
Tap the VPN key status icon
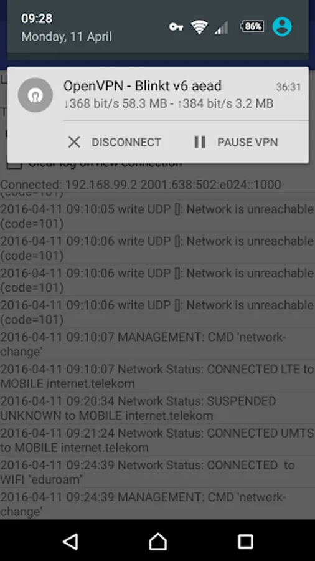tap(176, 27)
